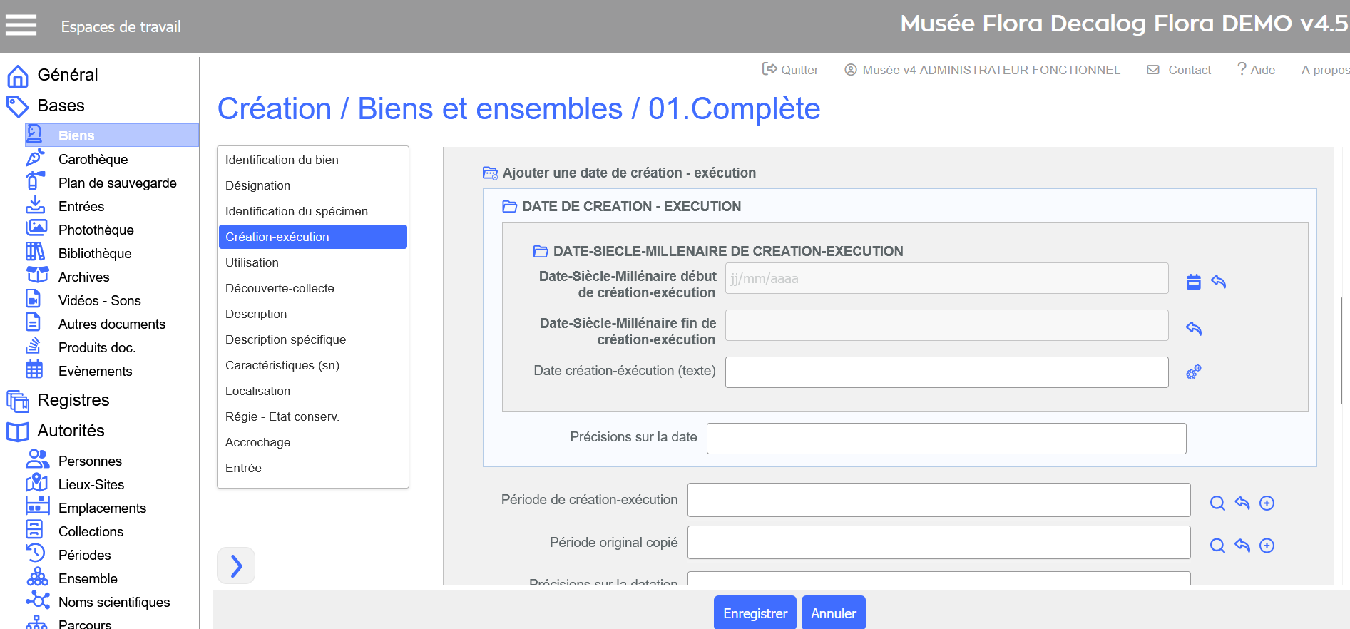Go to Description spécifique section
The height and width of the screenshot is (629, 1350).
click(285, 339)
